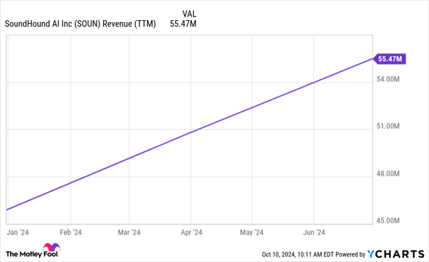Click The Motley Fool logo text
Image resolution: width=429 pixels, height=262 pixels.
32,254
